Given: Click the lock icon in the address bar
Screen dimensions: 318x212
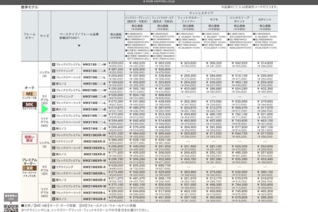Looking at the screenshot, I should (144, 1).
